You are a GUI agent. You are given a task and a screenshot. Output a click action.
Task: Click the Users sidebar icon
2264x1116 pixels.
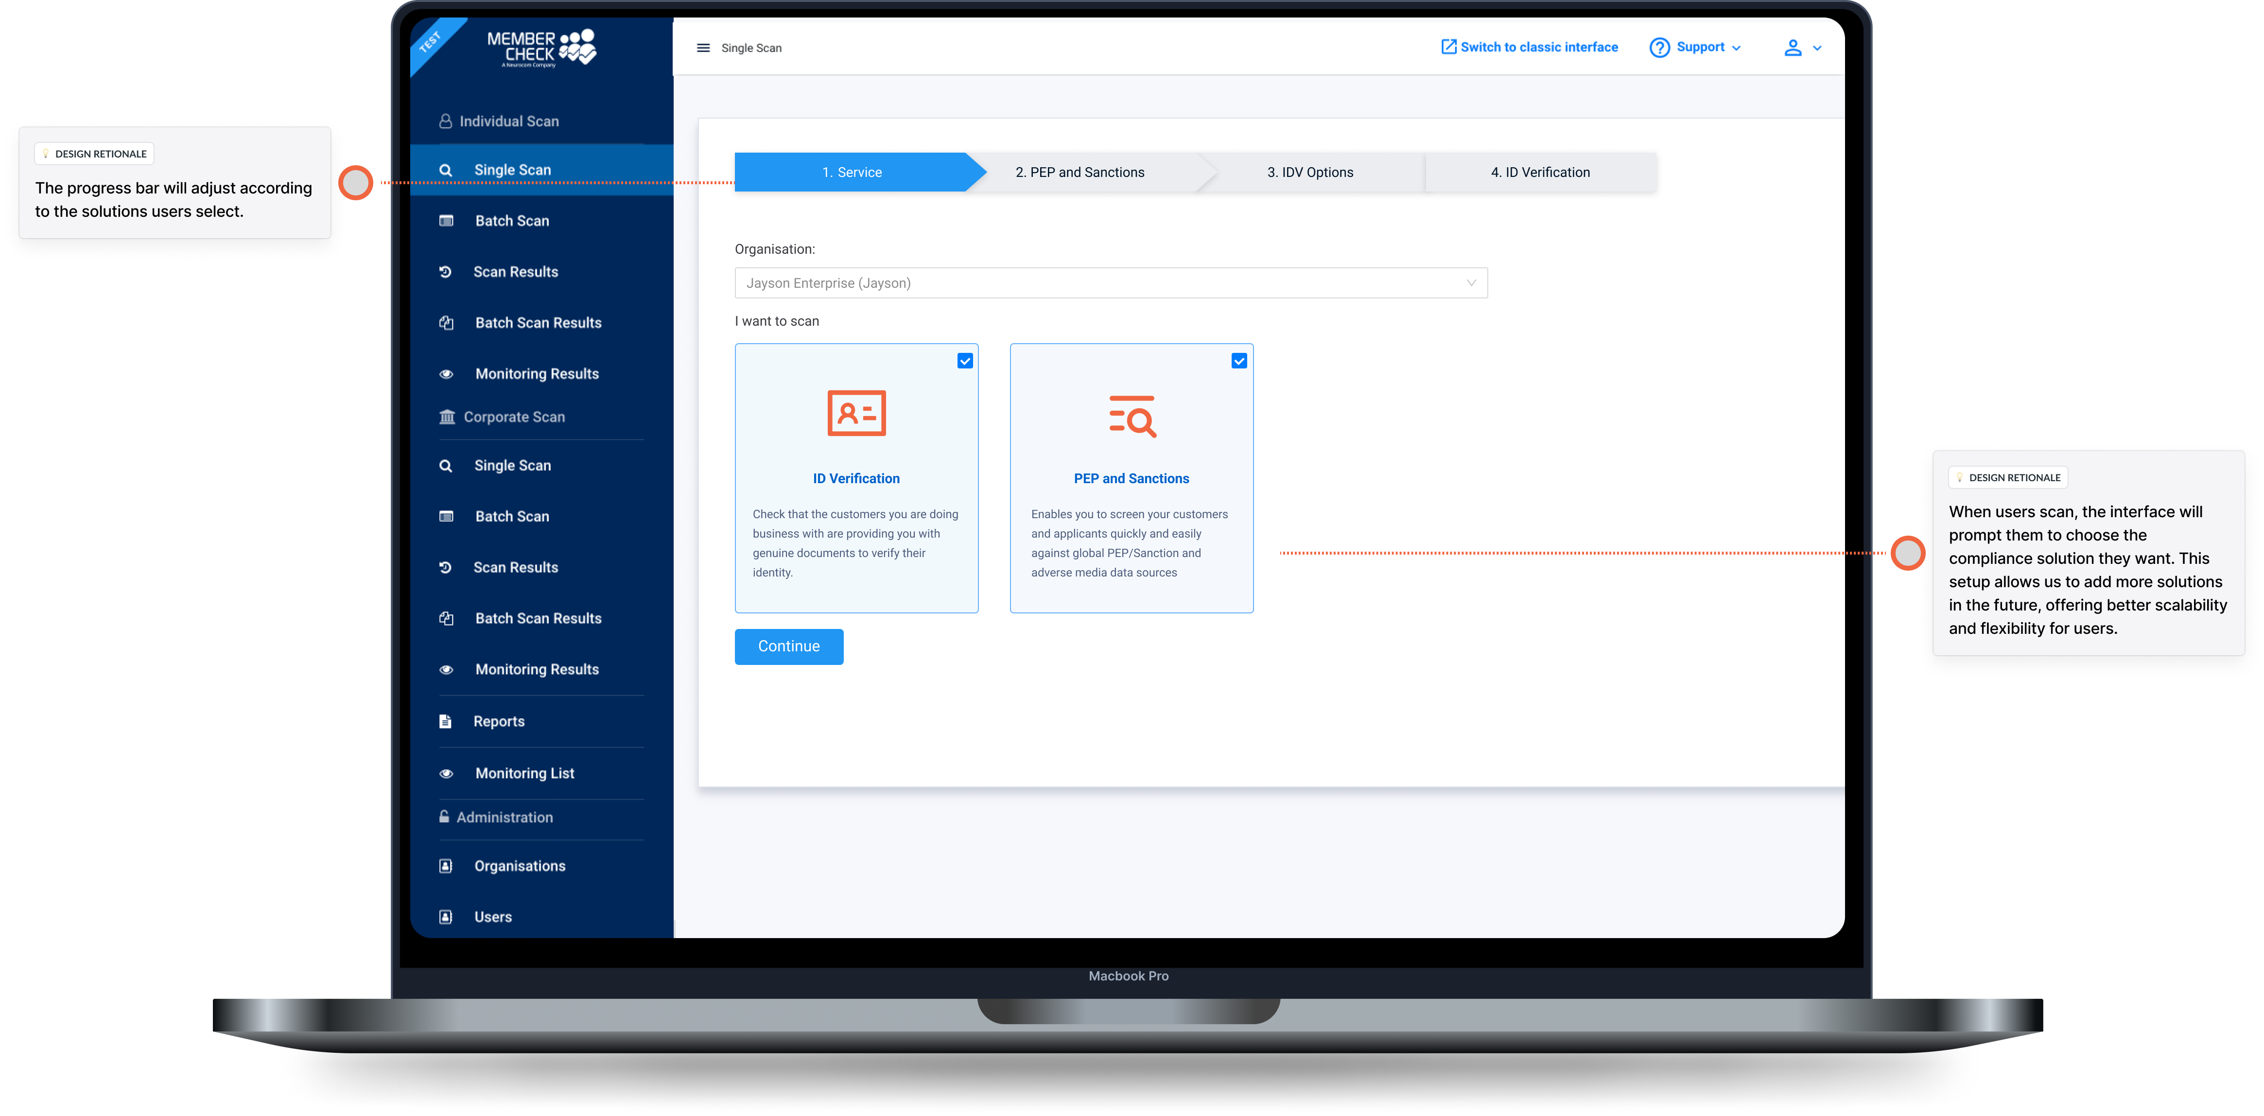pyautogui.click(x=446, y=917)
